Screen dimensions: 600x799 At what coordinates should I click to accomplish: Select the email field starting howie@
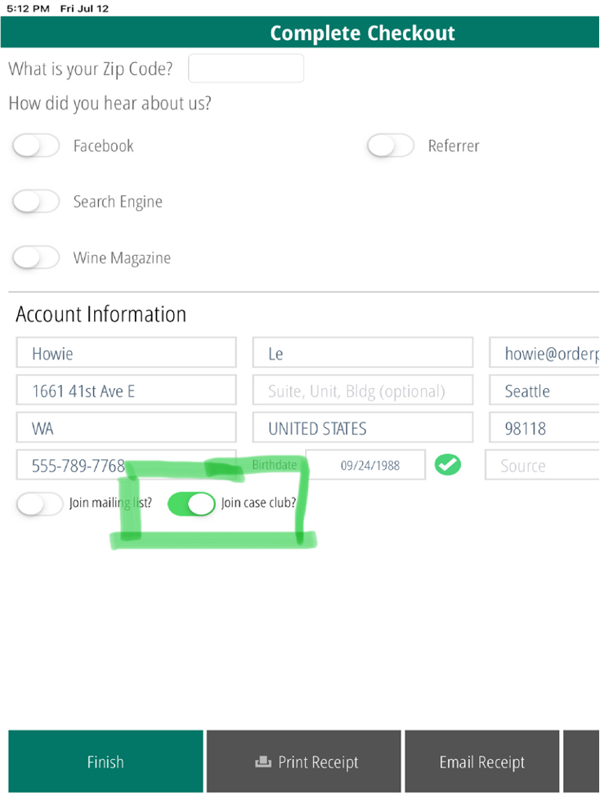[544, 353]
